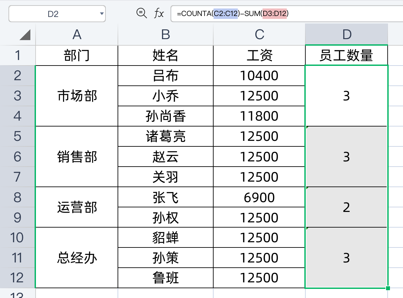Select the employee count cell for 运营部
This screenshot has width=403, height=298.
click(x=347, y=207)
